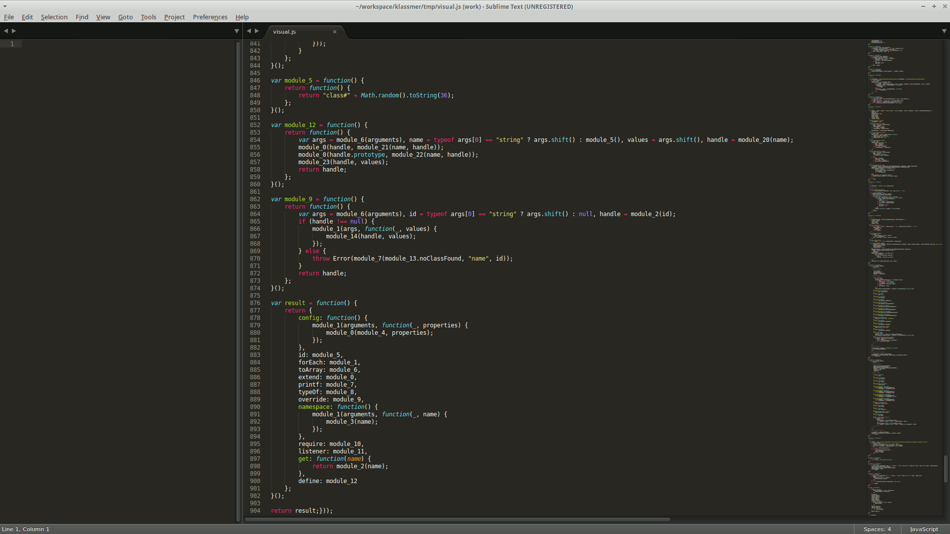Open left pane tab list dropdown
950x534 pixels.
click(x=237, y=31)
